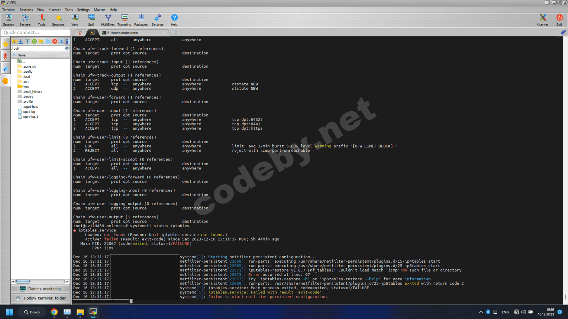Image resolution: width=568 pixels, height=319 pixels.
Task: Show hidden system tray icons chevron
Action: [481, 312]
